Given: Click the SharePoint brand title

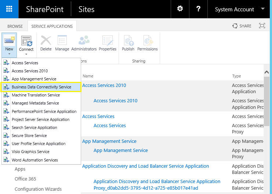Looking at the screenshot, I should 45,9.
